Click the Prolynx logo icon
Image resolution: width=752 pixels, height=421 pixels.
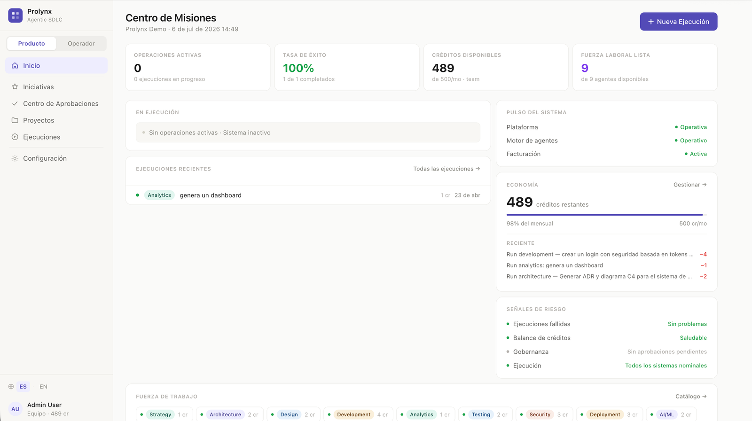pyautogui.click(x=16, y=16)
